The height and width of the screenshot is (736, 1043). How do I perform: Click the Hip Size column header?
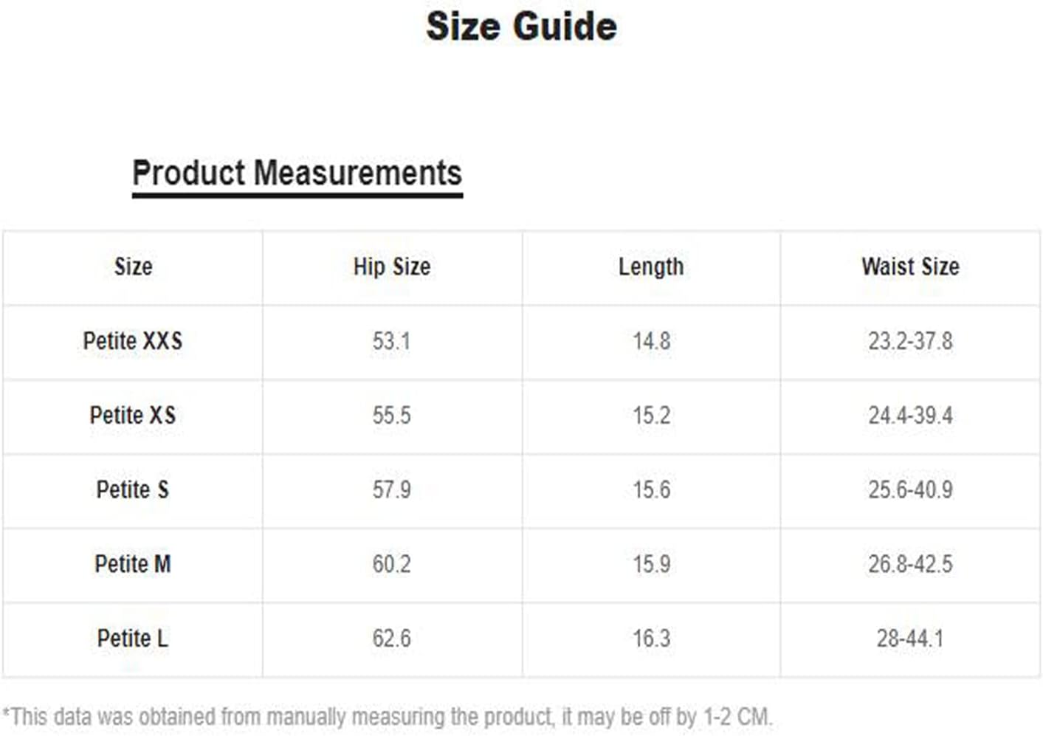coord(391,266)
